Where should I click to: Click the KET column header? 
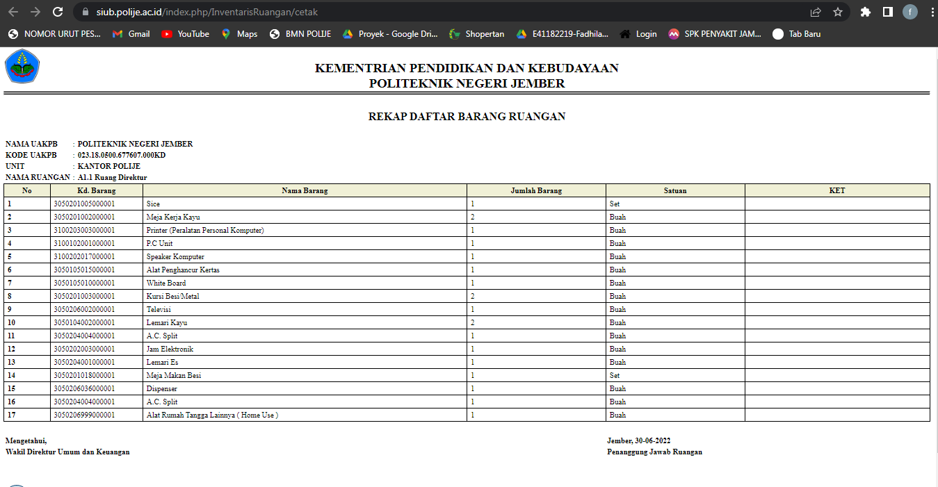click(837, 190)
